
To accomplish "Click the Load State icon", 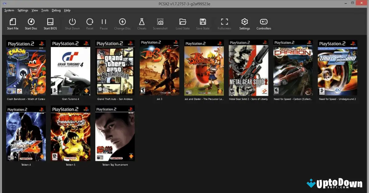I will 183,22.
